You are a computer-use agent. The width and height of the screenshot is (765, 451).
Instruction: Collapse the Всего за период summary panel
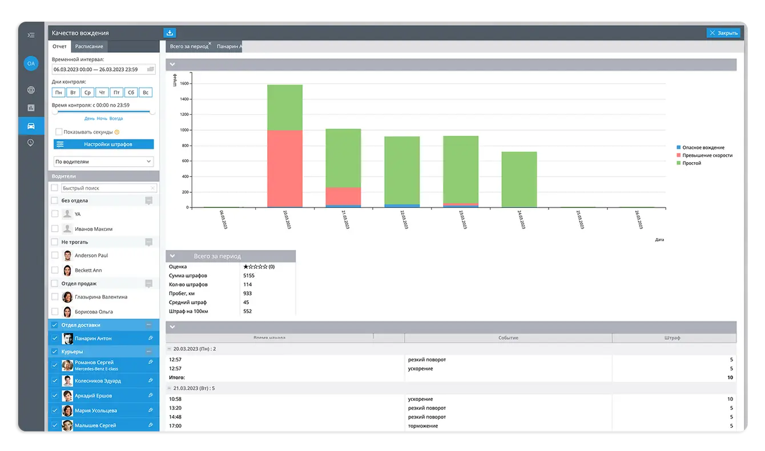[172, 256]
